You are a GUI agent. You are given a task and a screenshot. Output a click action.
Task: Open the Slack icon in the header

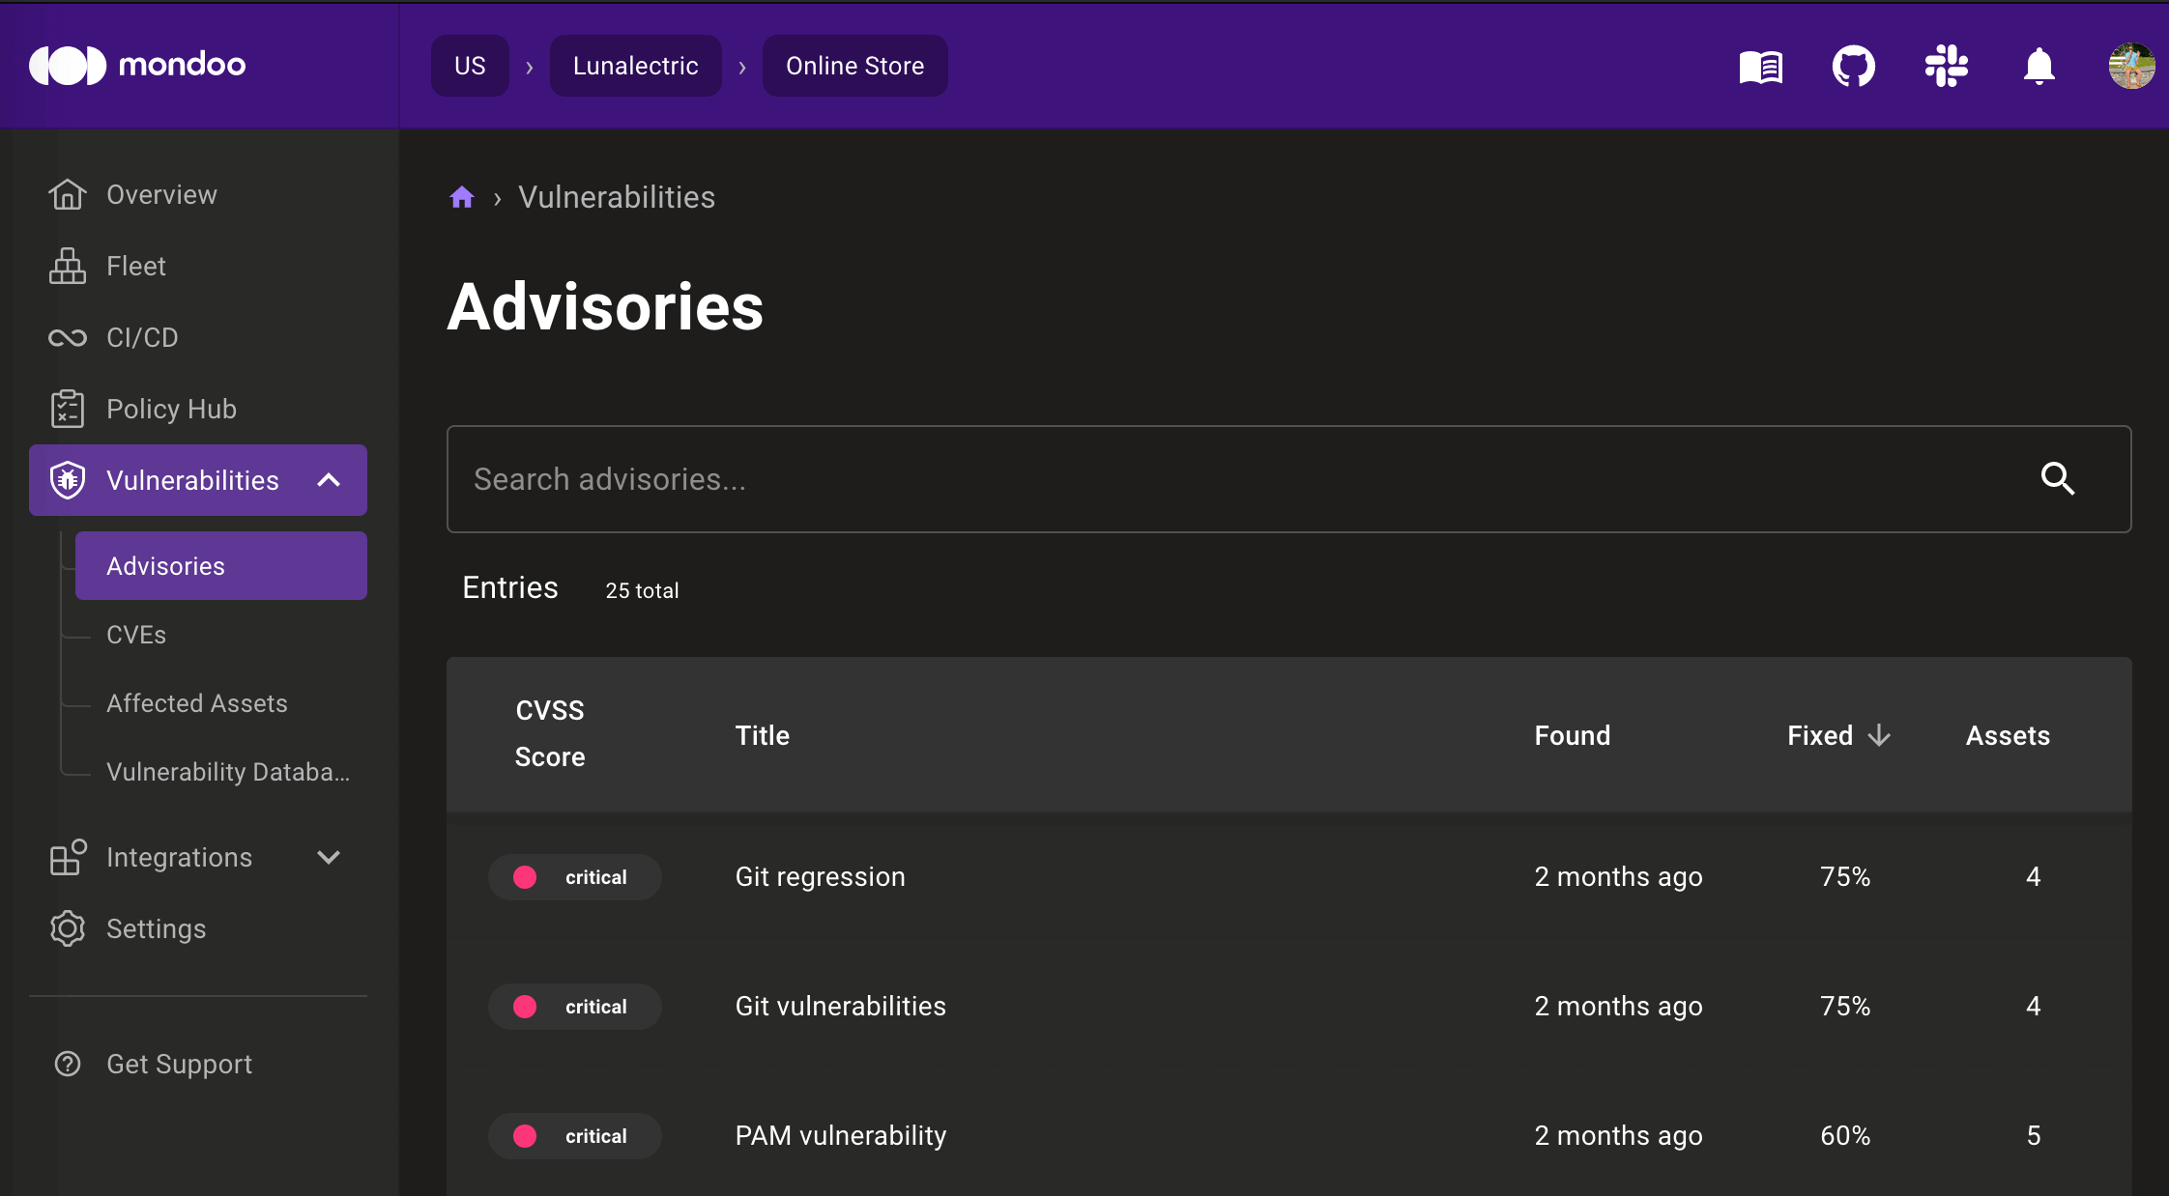pyautogui.click(x=1946, y=66)
